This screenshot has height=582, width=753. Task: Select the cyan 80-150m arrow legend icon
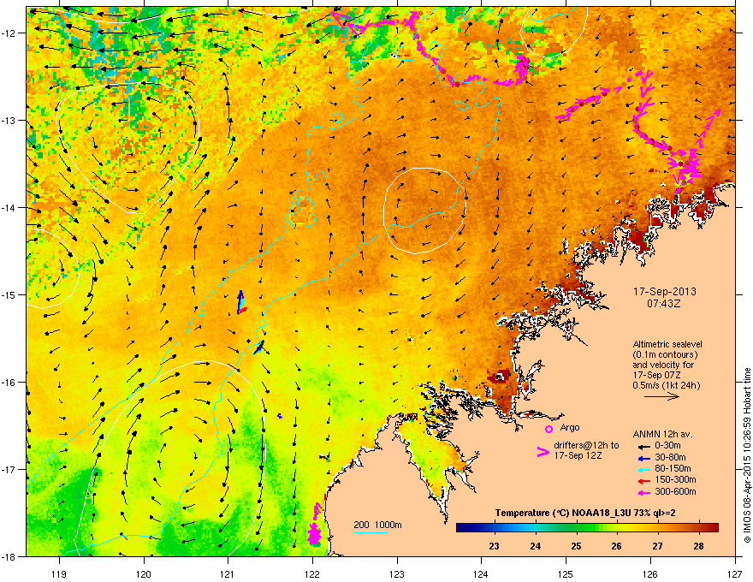click(x=643, y=469)
